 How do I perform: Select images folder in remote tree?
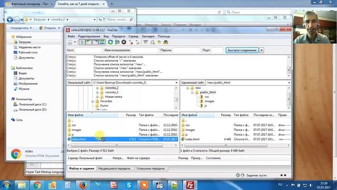pos(210,101)
